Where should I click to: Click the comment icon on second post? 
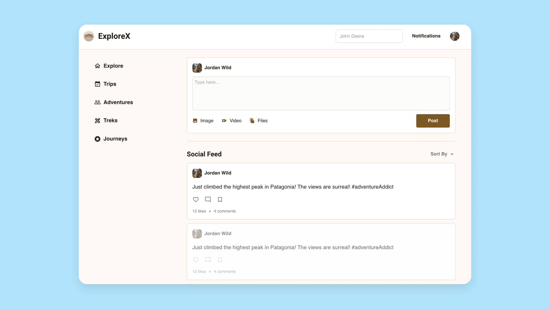(x=208, y=260)
